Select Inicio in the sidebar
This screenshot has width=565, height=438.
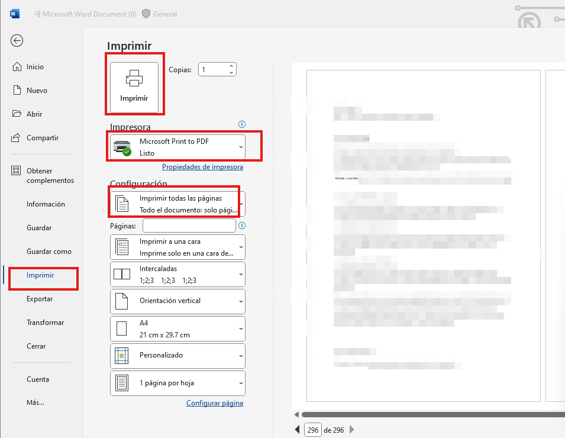pos(35,67)
